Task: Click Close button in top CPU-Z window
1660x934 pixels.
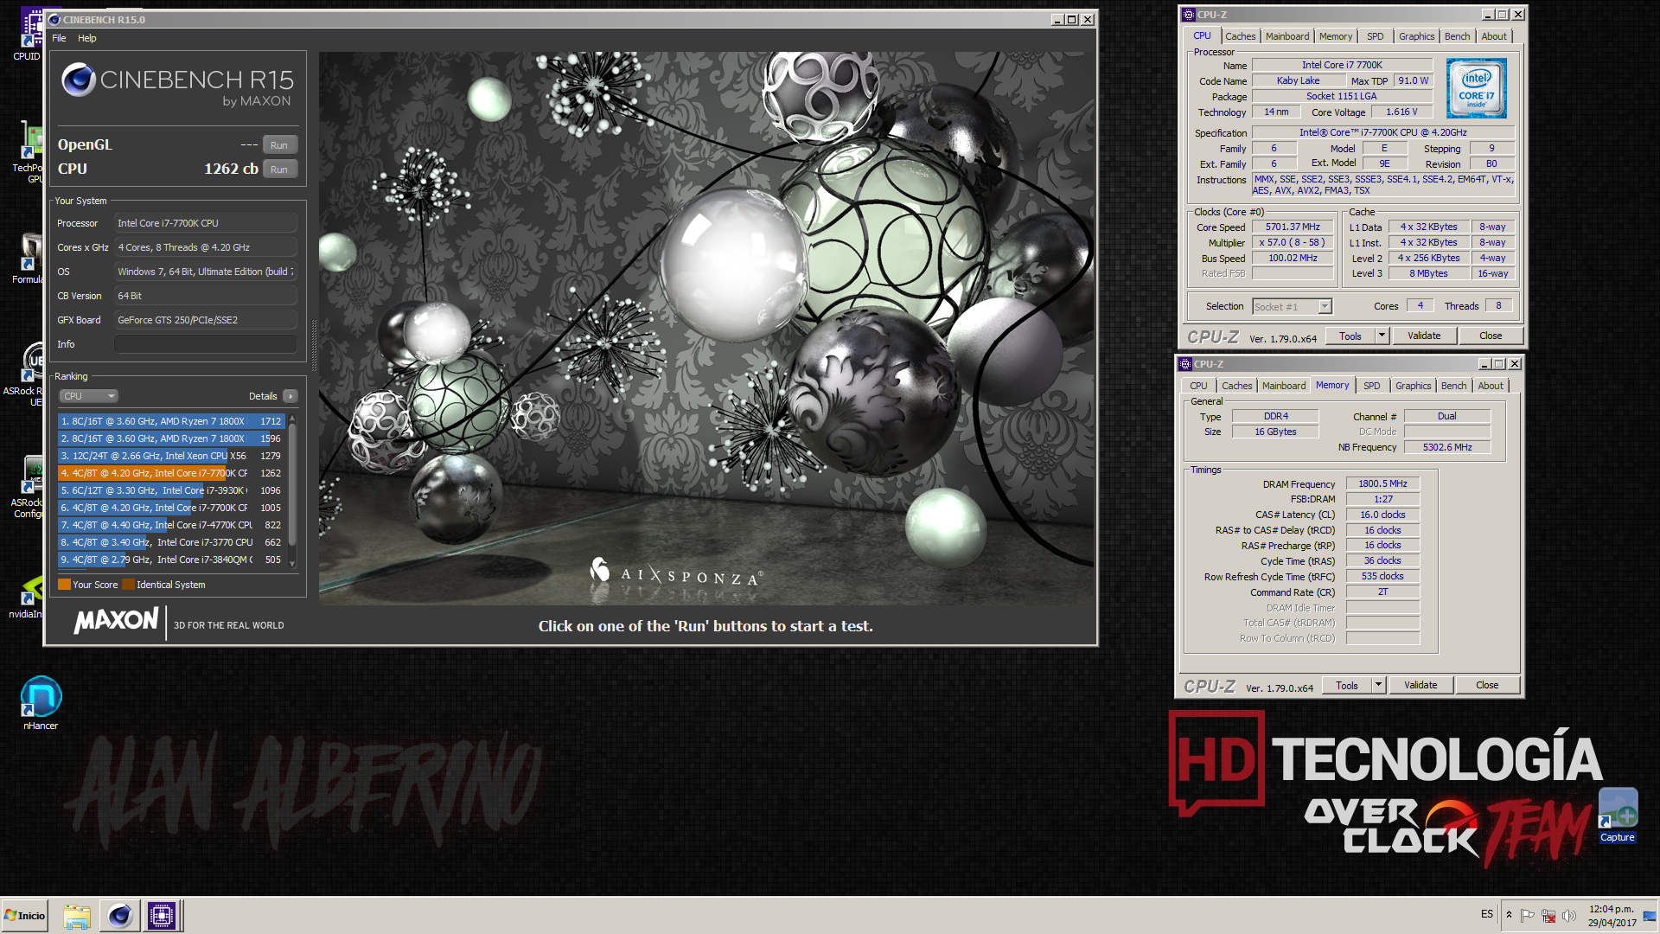Action: (1491, 336)
